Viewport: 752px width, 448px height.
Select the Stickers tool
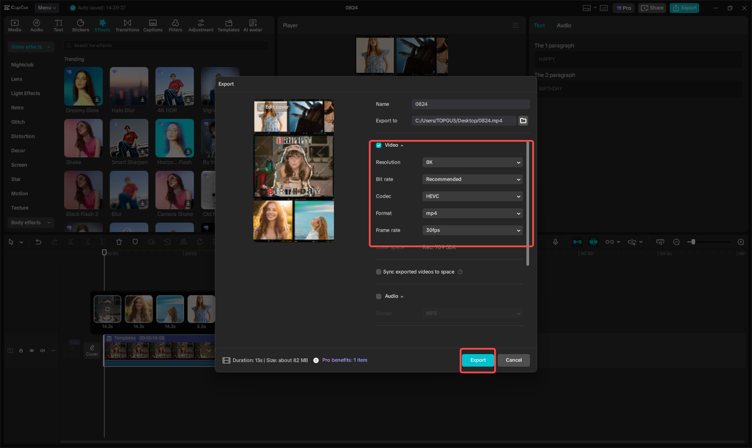click(81, 25)
